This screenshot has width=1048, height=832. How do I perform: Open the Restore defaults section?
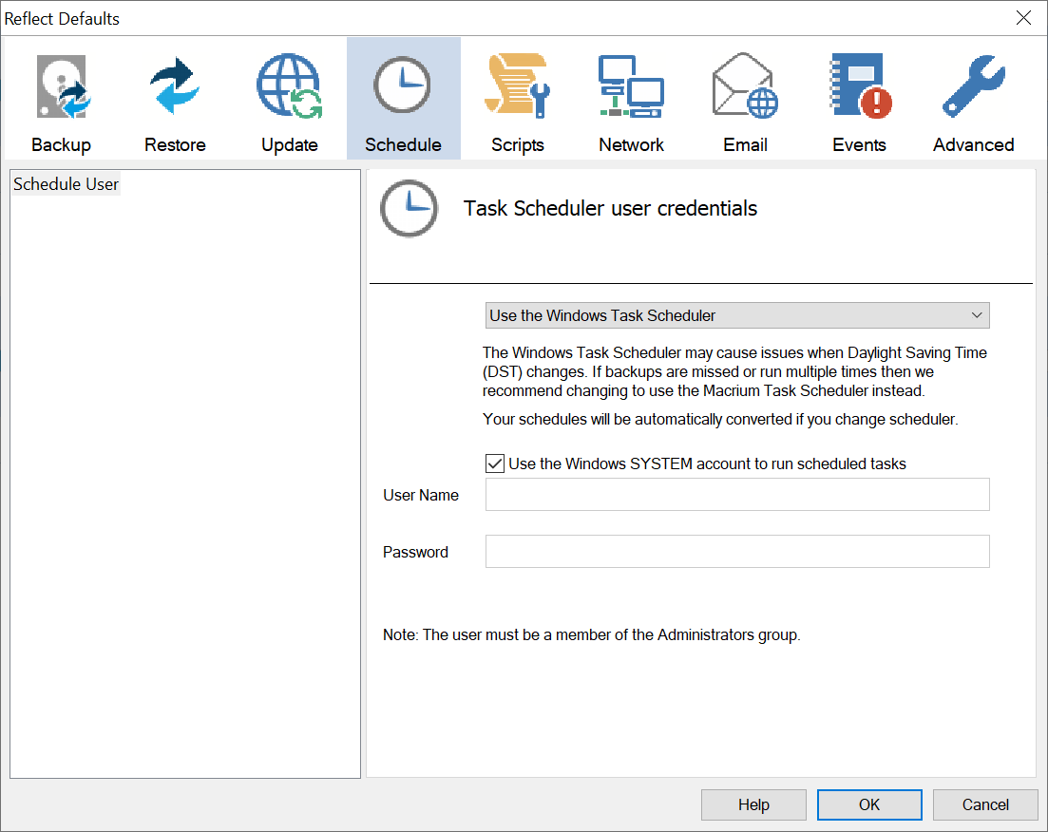point(175,99)
